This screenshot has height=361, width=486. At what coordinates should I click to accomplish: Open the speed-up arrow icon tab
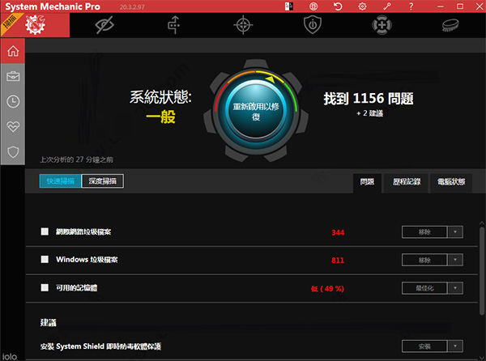[174, 25]
